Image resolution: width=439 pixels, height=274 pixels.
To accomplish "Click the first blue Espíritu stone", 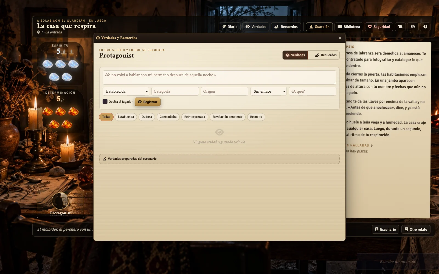I will [x=48, y=64].
